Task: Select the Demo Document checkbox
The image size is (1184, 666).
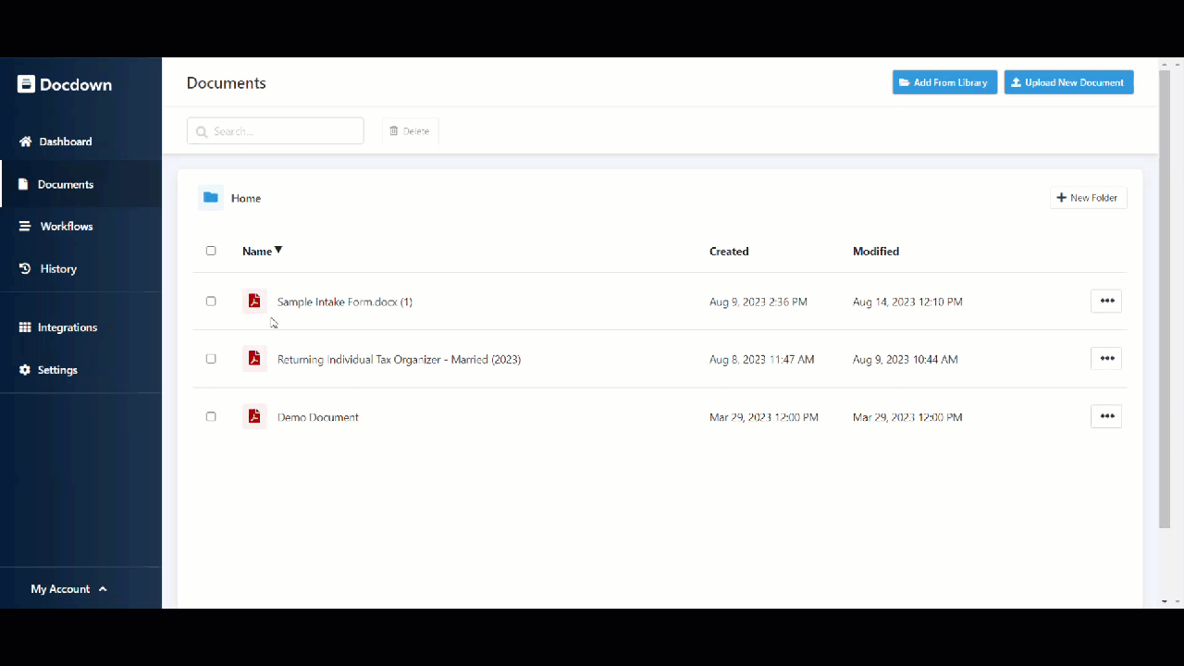Action: (211, 417)
